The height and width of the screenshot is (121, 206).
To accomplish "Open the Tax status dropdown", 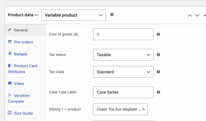I will pos(123,55).
